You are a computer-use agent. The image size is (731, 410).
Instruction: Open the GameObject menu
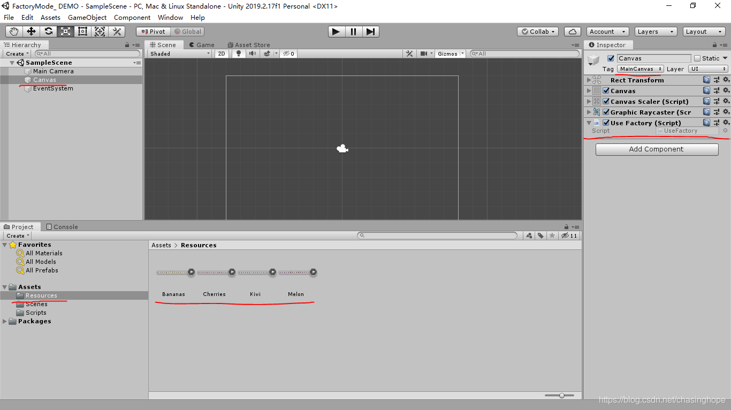tap(87, 18)
